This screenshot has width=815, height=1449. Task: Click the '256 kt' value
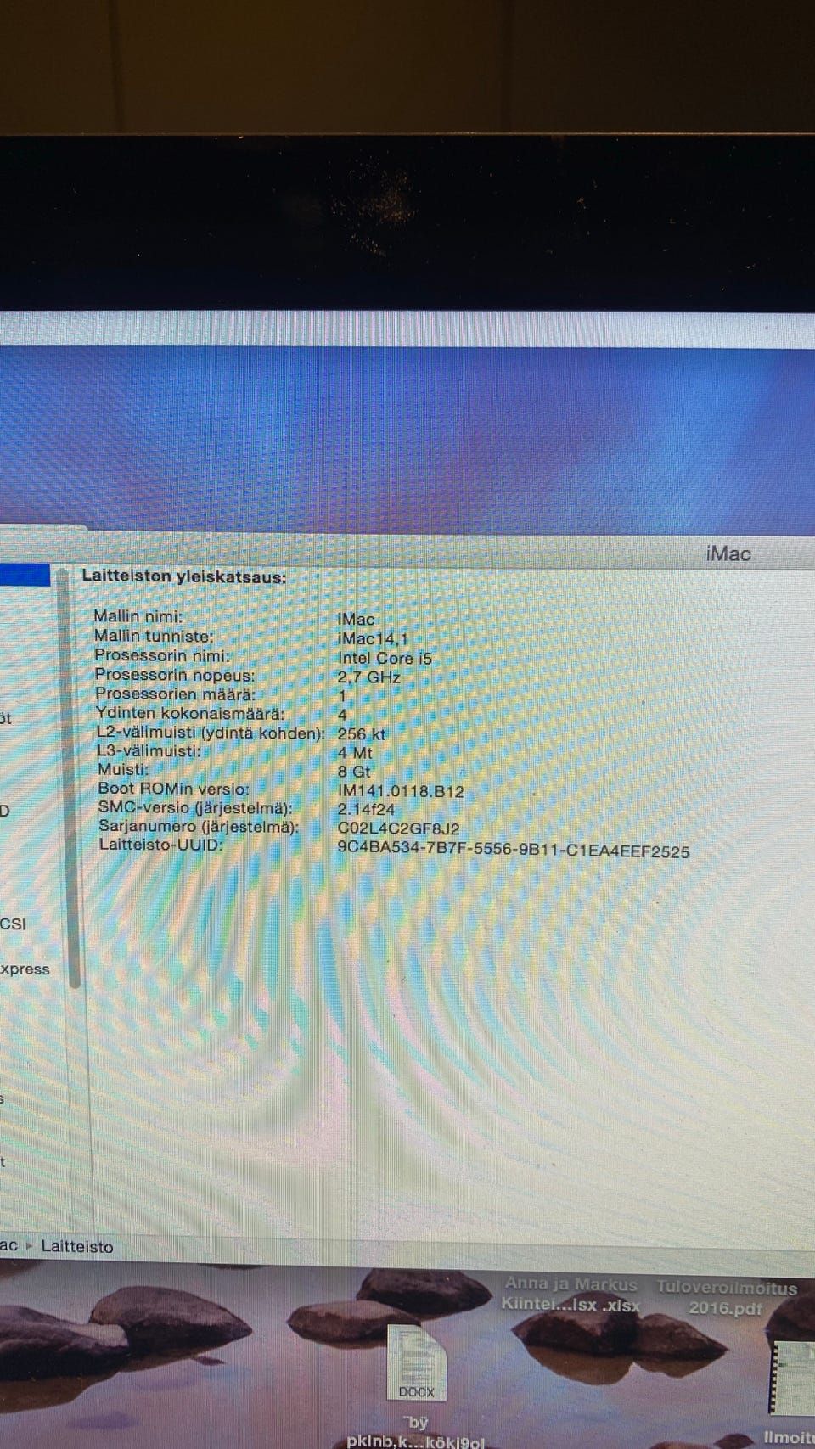(x=362, y=734)
